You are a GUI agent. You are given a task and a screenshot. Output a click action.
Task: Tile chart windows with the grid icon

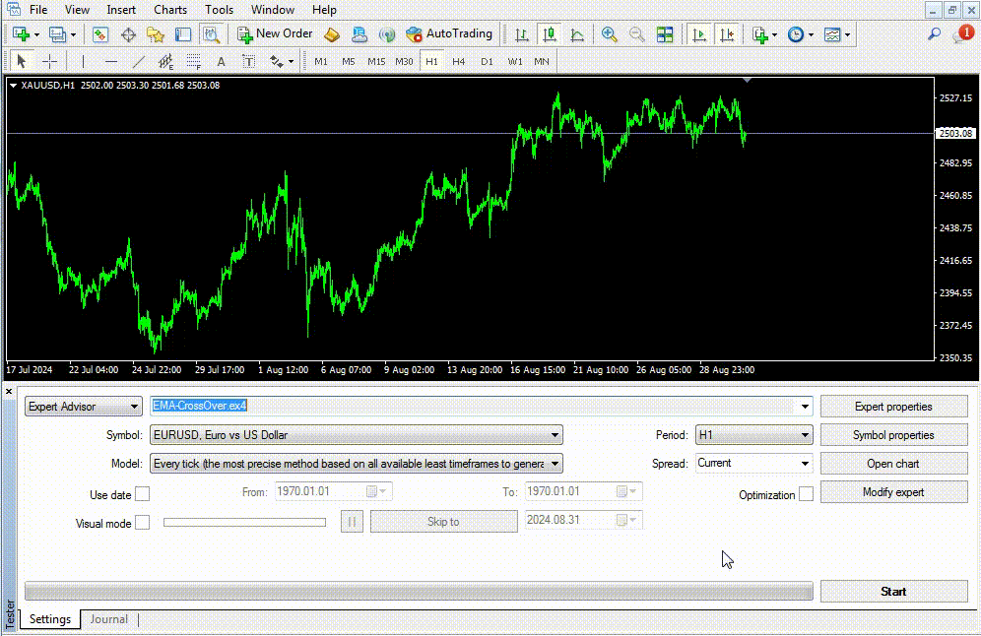tap(665, 34)
